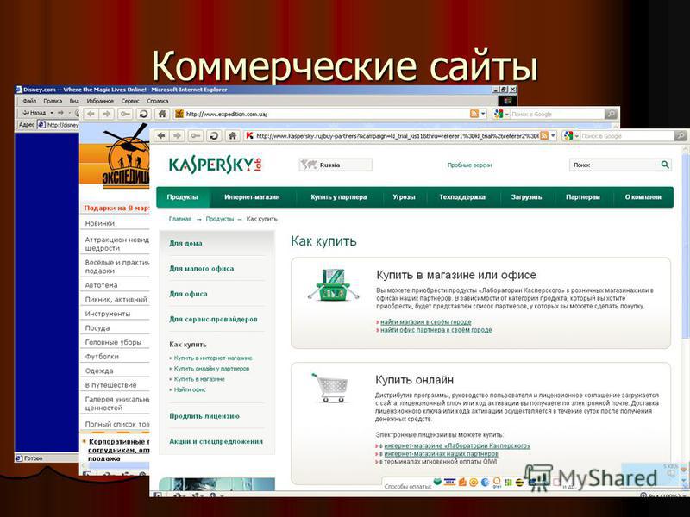Viewport: 690px width, 517px height.
Task: Select Для дома in sidebar
Action: (185, 243)
